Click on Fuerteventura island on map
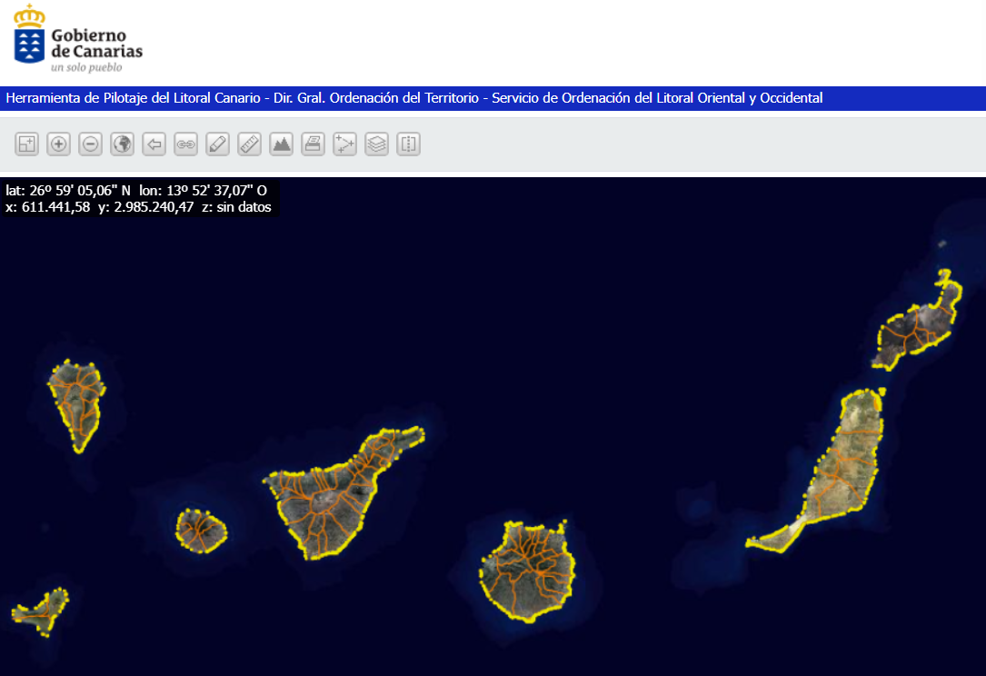The width and height of the screenshot is (986, 676). coord(845,472)
